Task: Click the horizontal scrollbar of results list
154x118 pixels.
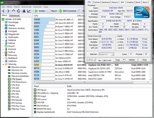Action: (x=84, y=82)
